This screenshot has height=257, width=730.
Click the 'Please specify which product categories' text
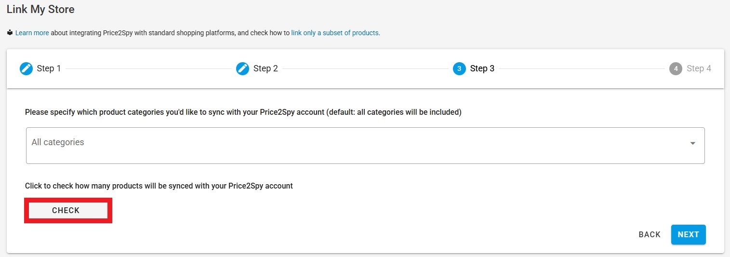(x=243, y=112)
